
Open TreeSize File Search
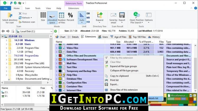coord(137,18)
